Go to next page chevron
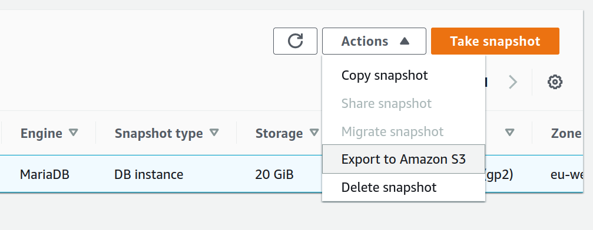Image resolution: width=593 pixels, height=230 pixels. 513,82
